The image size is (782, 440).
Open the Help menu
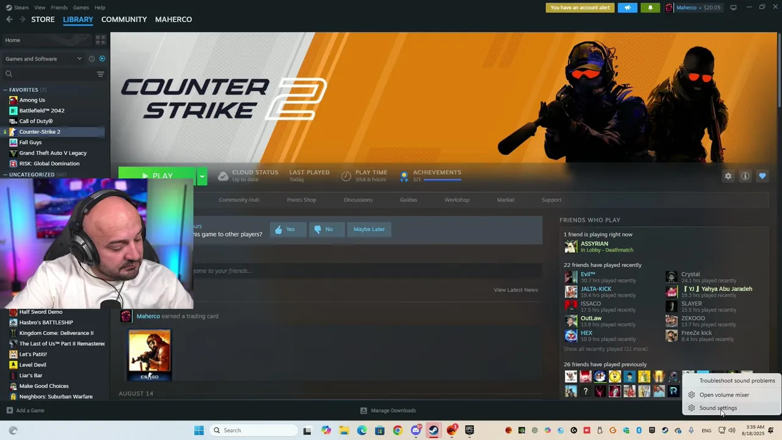pos(100,7)
